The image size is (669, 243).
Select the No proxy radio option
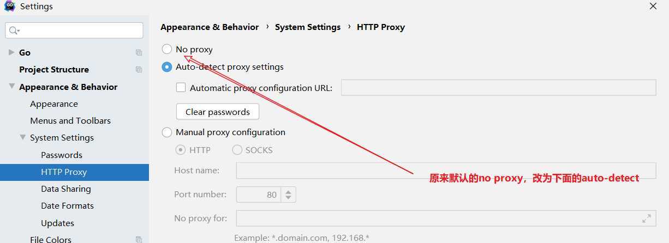click(x=167, y=50)
